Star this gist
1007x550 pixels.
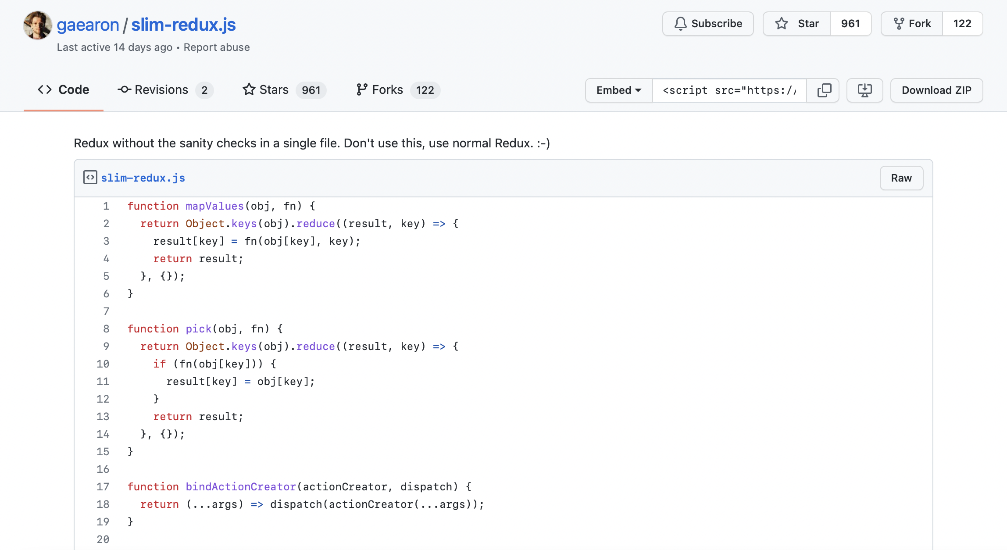coord(797,24)
